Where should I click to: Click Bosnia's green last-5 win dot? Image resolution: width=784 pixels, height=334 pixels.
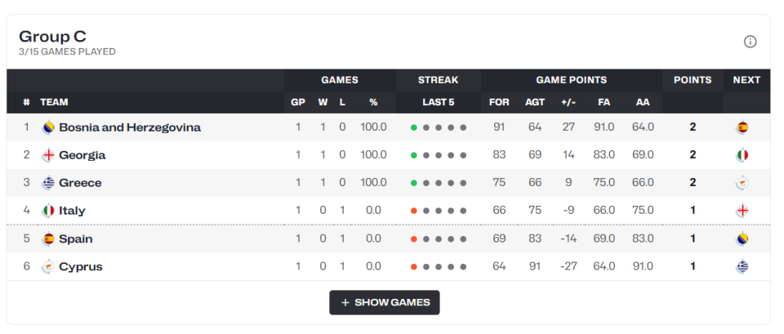click(x=414, y=127)
